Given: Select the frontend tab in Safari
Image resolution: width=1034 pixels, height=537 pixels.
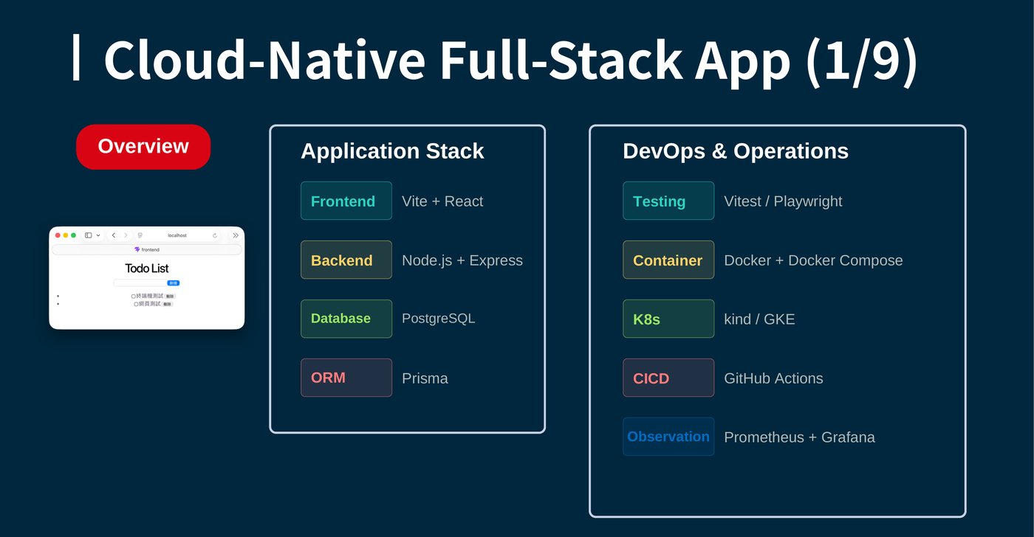Looking at the screenshot, I should pos(147,249).
